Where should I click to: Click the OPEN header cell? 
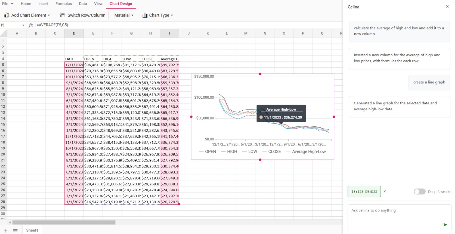pos(93,59)
